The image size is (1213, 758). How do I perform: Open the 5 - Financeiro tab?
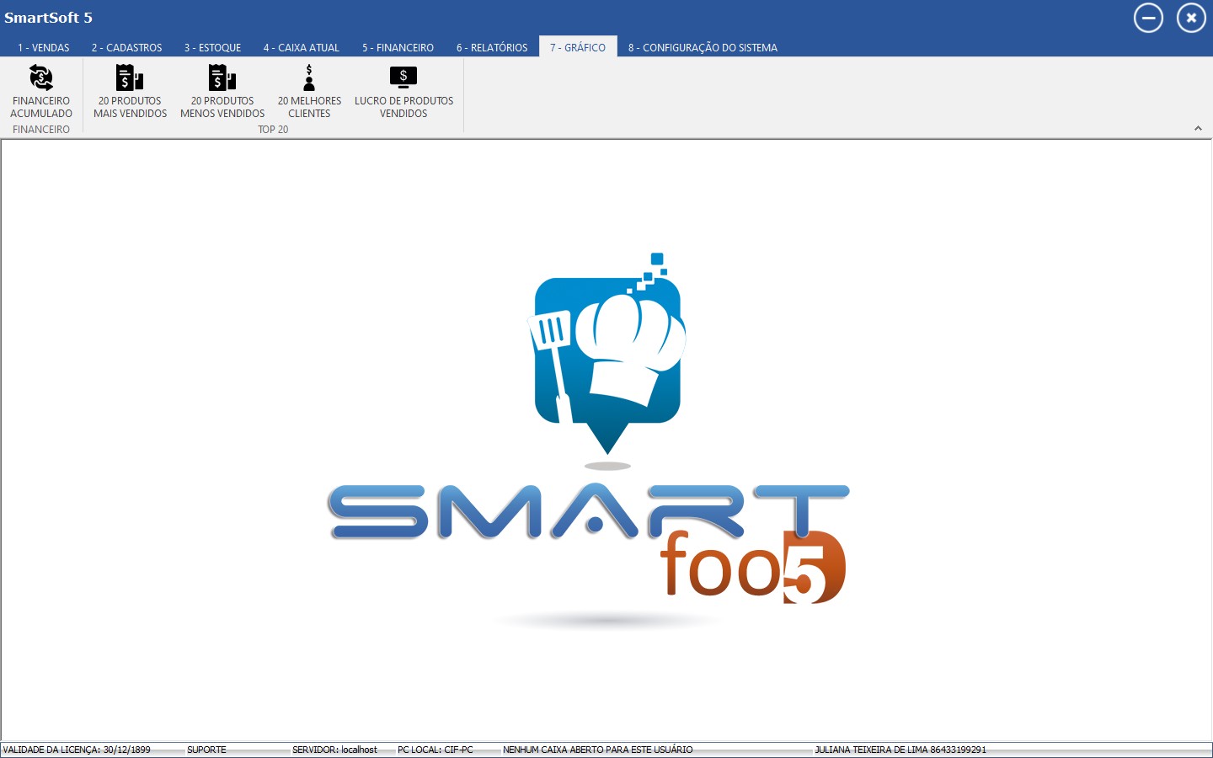click(398, 48)
